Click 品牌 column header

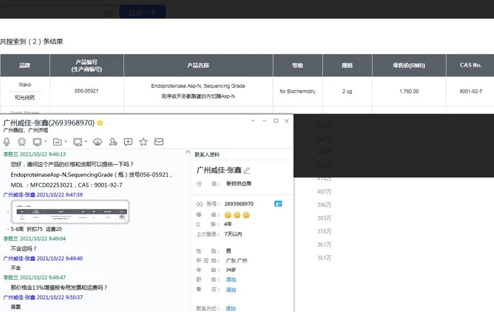[25, 65]
